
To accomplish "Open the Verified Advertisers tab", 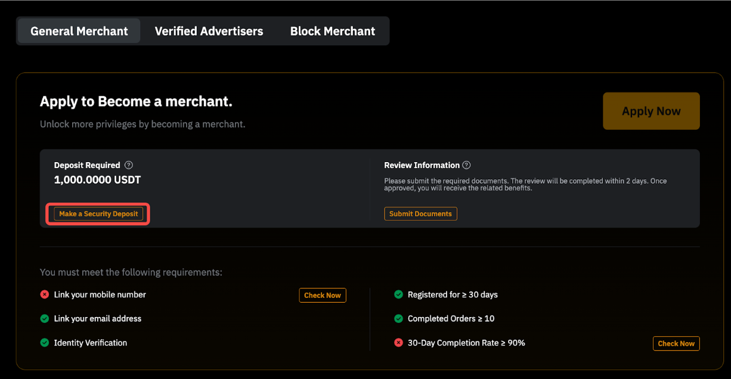I will tap(209, 31).
